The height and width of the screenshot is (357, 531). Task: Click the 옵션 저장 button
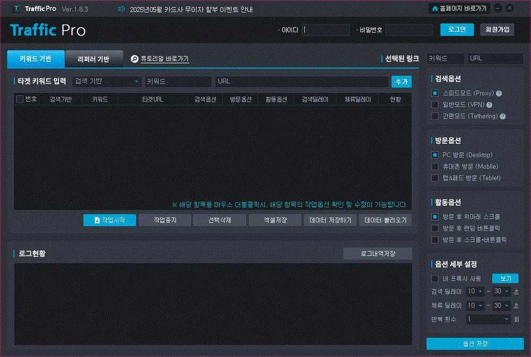click(475, 344)
